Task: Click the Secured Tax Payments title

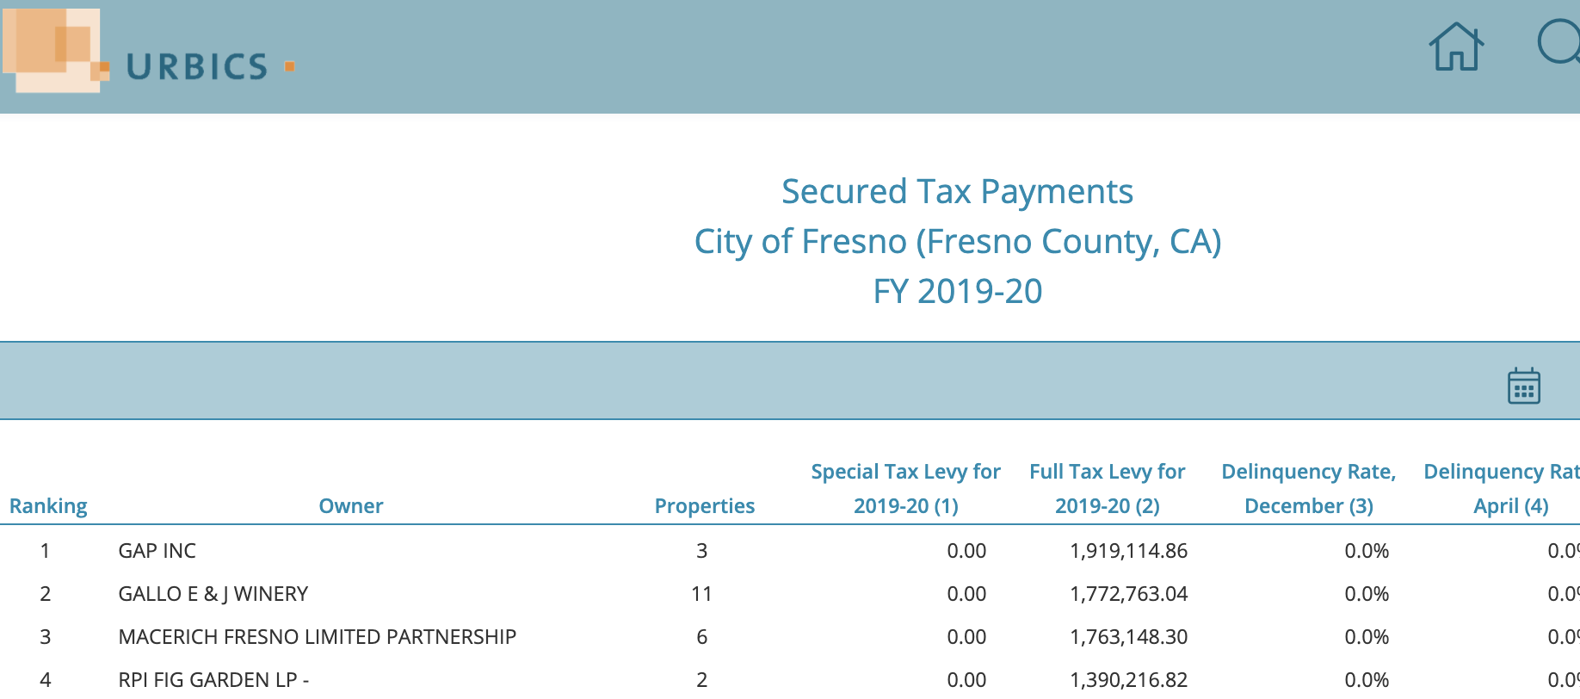Action: [x=957, y=192]
